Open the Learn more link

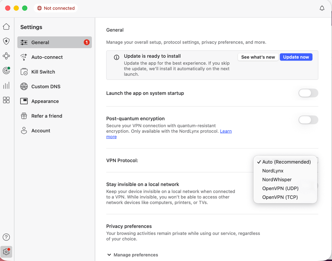[226, 131]
